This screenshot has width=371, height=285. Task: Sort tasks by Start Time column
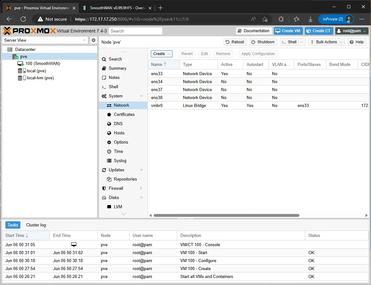[26, 236]
